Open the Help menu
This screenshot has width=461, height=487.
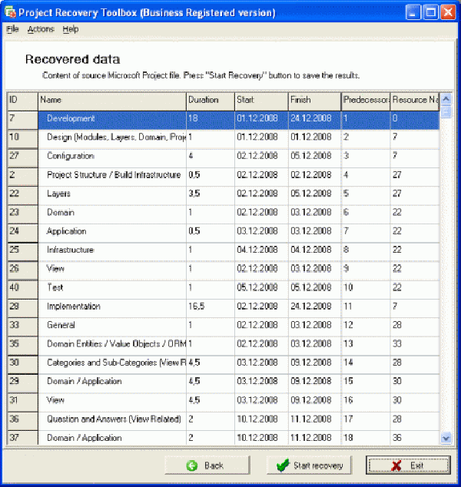click(71, 29)
